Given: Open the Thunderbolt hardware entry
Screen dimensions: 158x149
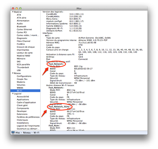Looking at the screenshot, I should tap(22, 67).
